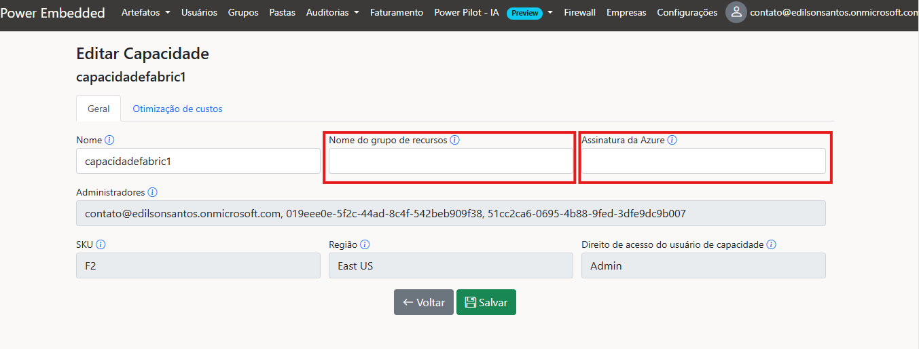Click the Assinatura da Azure input field

point(703,161)
